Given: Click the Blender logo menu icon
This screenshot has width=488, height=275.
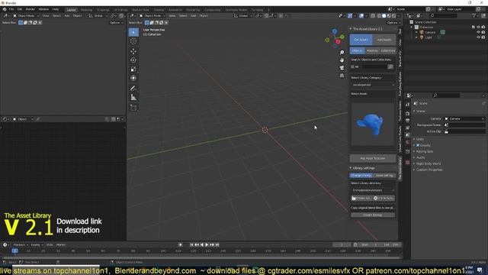Looking at the screenshot, I should [x=5, y=9].
